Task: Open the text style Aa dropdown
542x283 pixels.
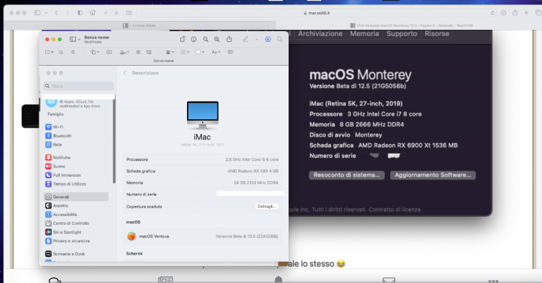Action: click(215, 52)
